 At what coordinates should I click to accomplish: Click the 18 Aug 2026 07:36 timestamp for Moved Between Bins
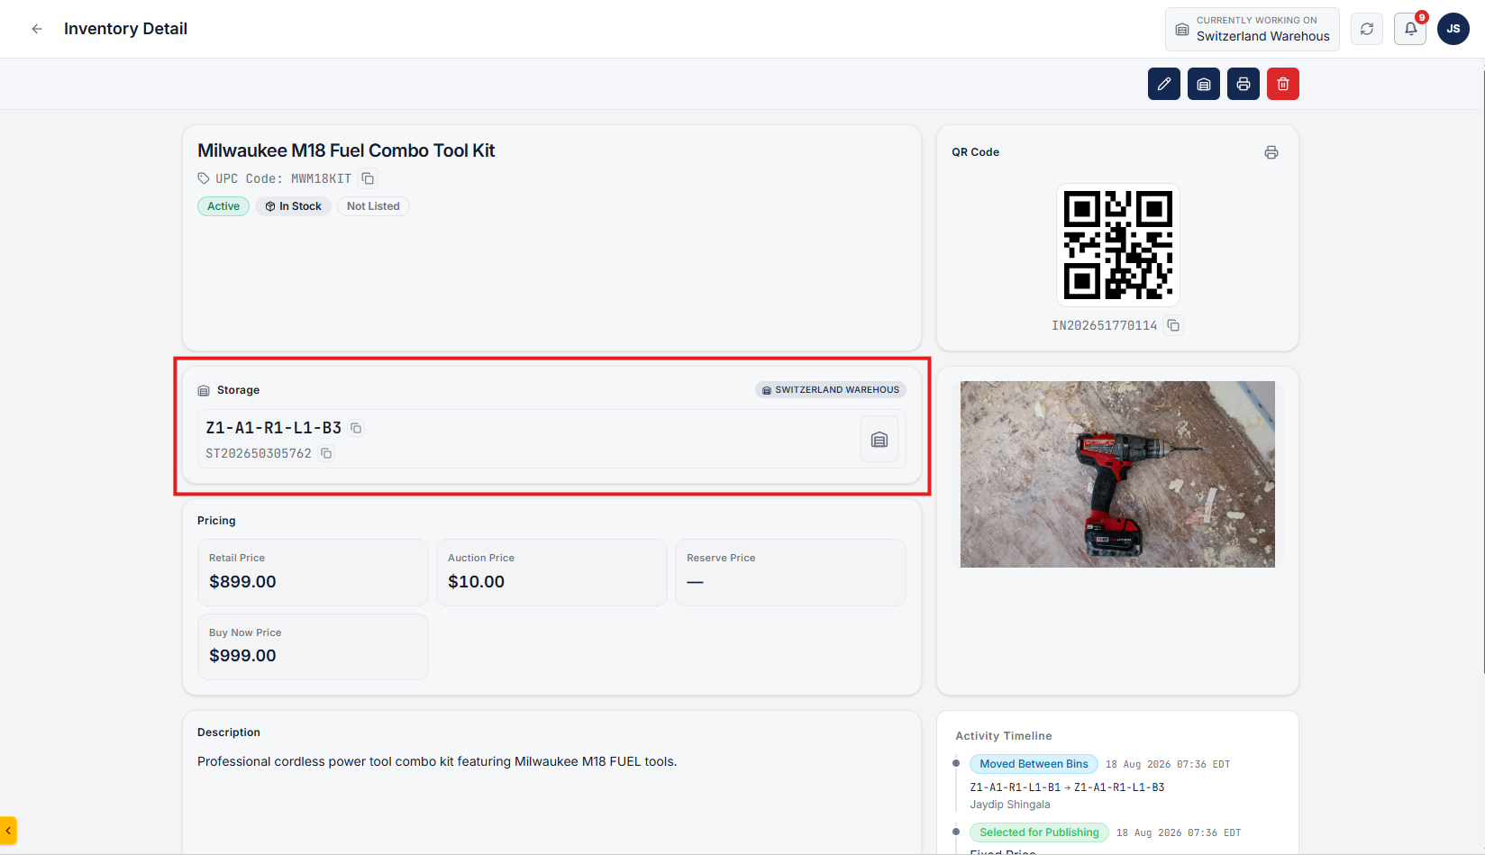pos(1168,764)
